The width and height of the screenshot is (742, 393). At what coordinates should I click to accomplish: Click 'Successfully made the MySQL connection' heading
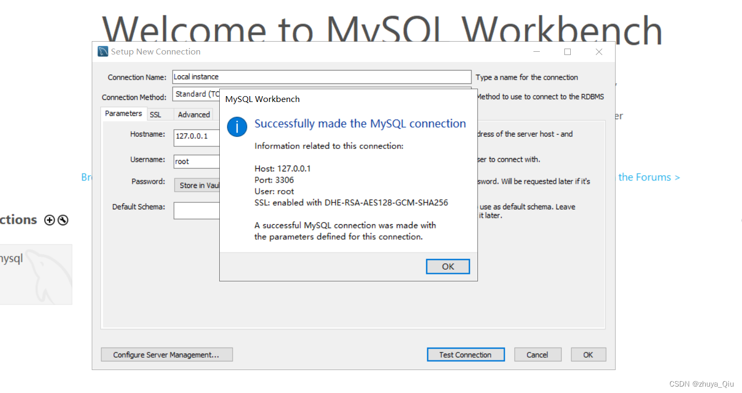[x=360, y=124]
